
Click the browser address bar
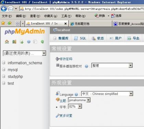(82, 9)
